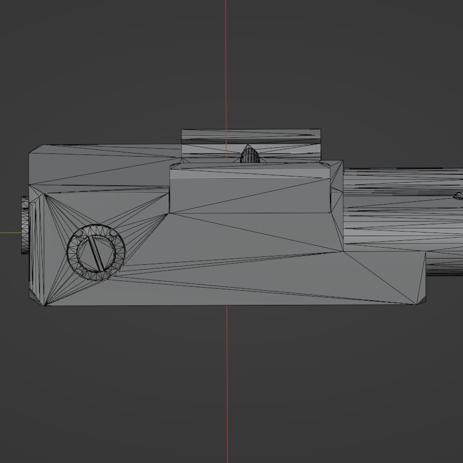The image size is (463, 463).
Task: Click the long lower base slab of the model
Action: [236, 278]
